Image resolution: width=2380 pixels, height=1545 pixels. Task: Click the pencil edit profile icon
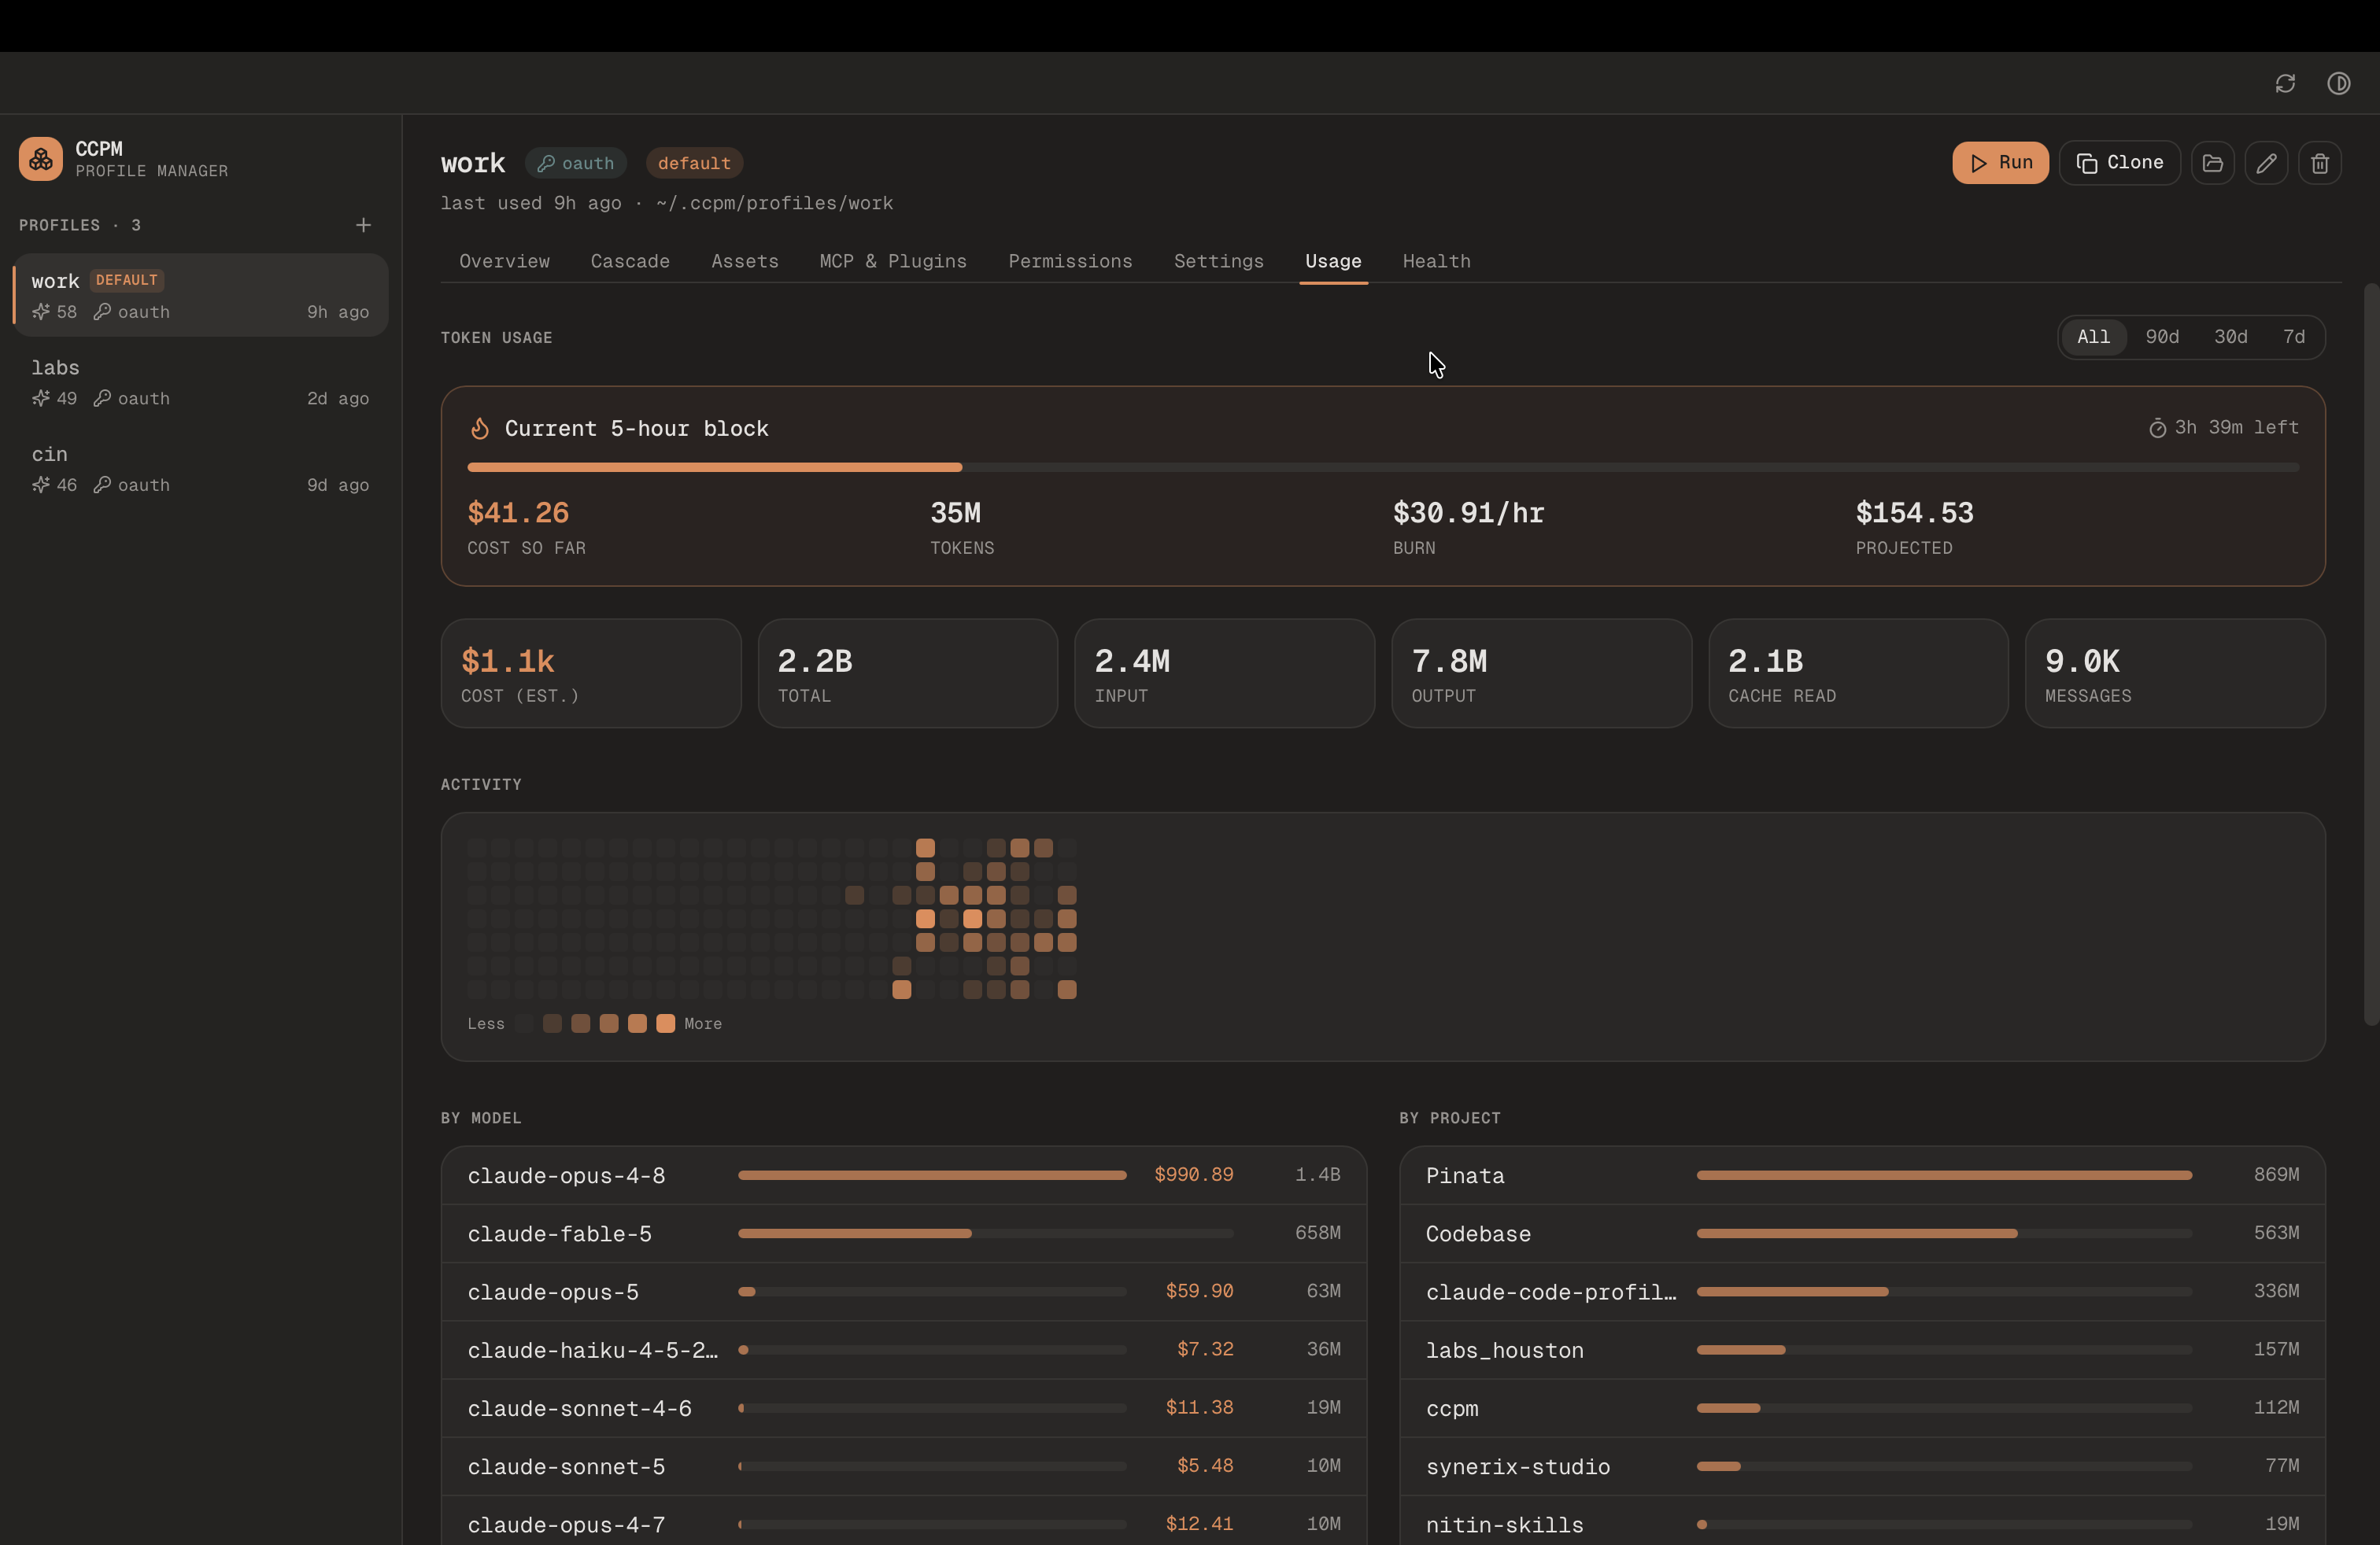[x=2266, y=163]
